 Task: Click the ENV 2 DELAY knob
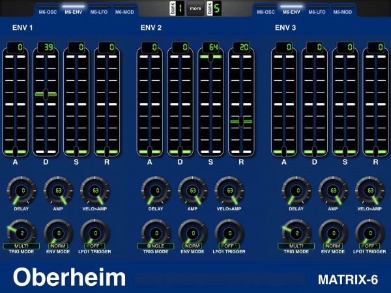click(x=156, y=191)
